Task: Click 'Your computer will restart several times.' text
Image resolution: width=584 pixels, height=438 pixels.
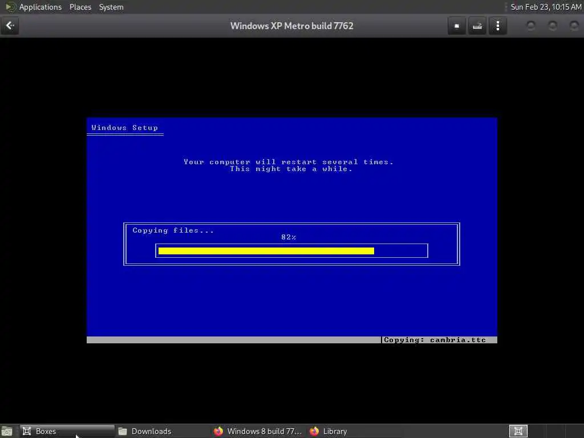Action: click(288, 162)
